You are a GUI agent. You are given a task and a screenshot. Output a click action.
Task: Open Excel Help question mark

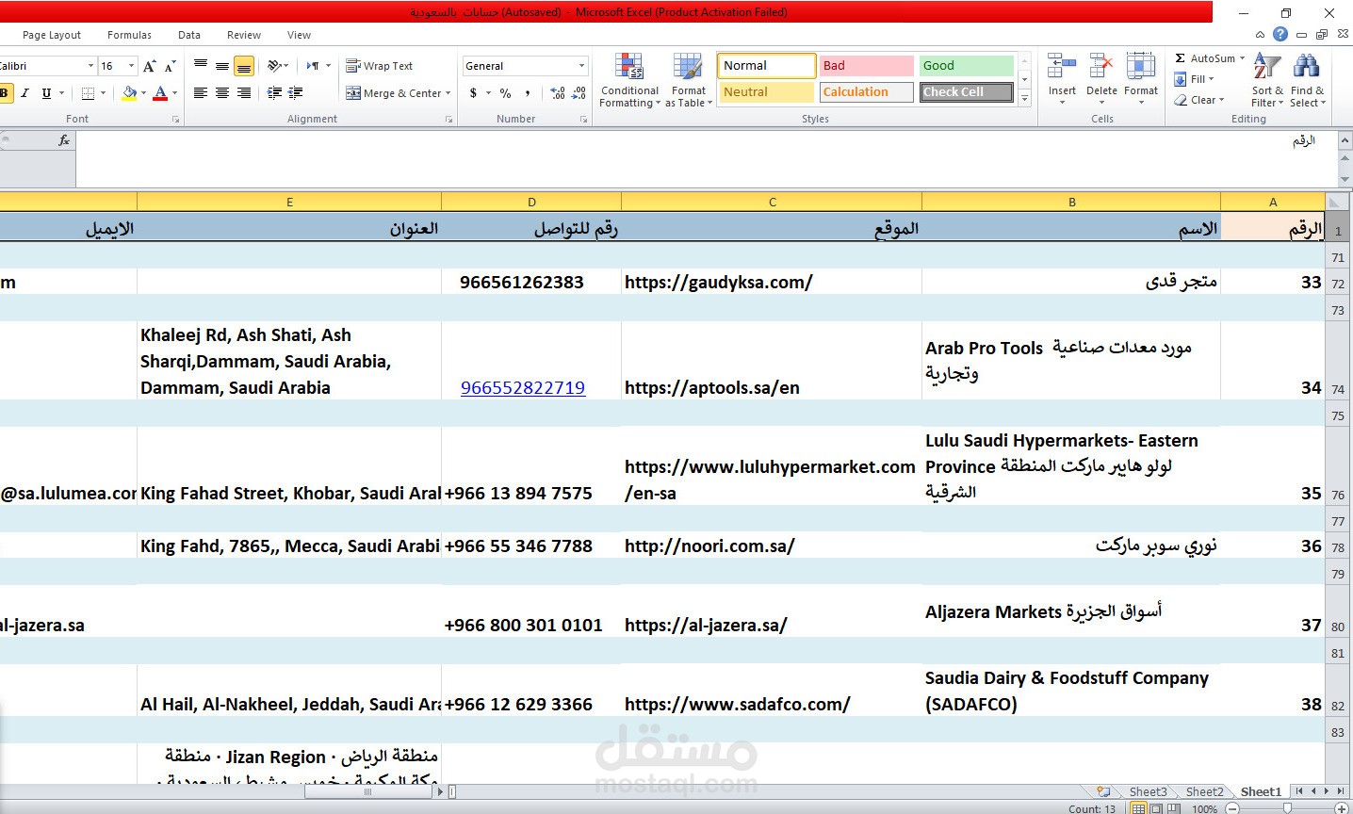tap(1280, 34)
